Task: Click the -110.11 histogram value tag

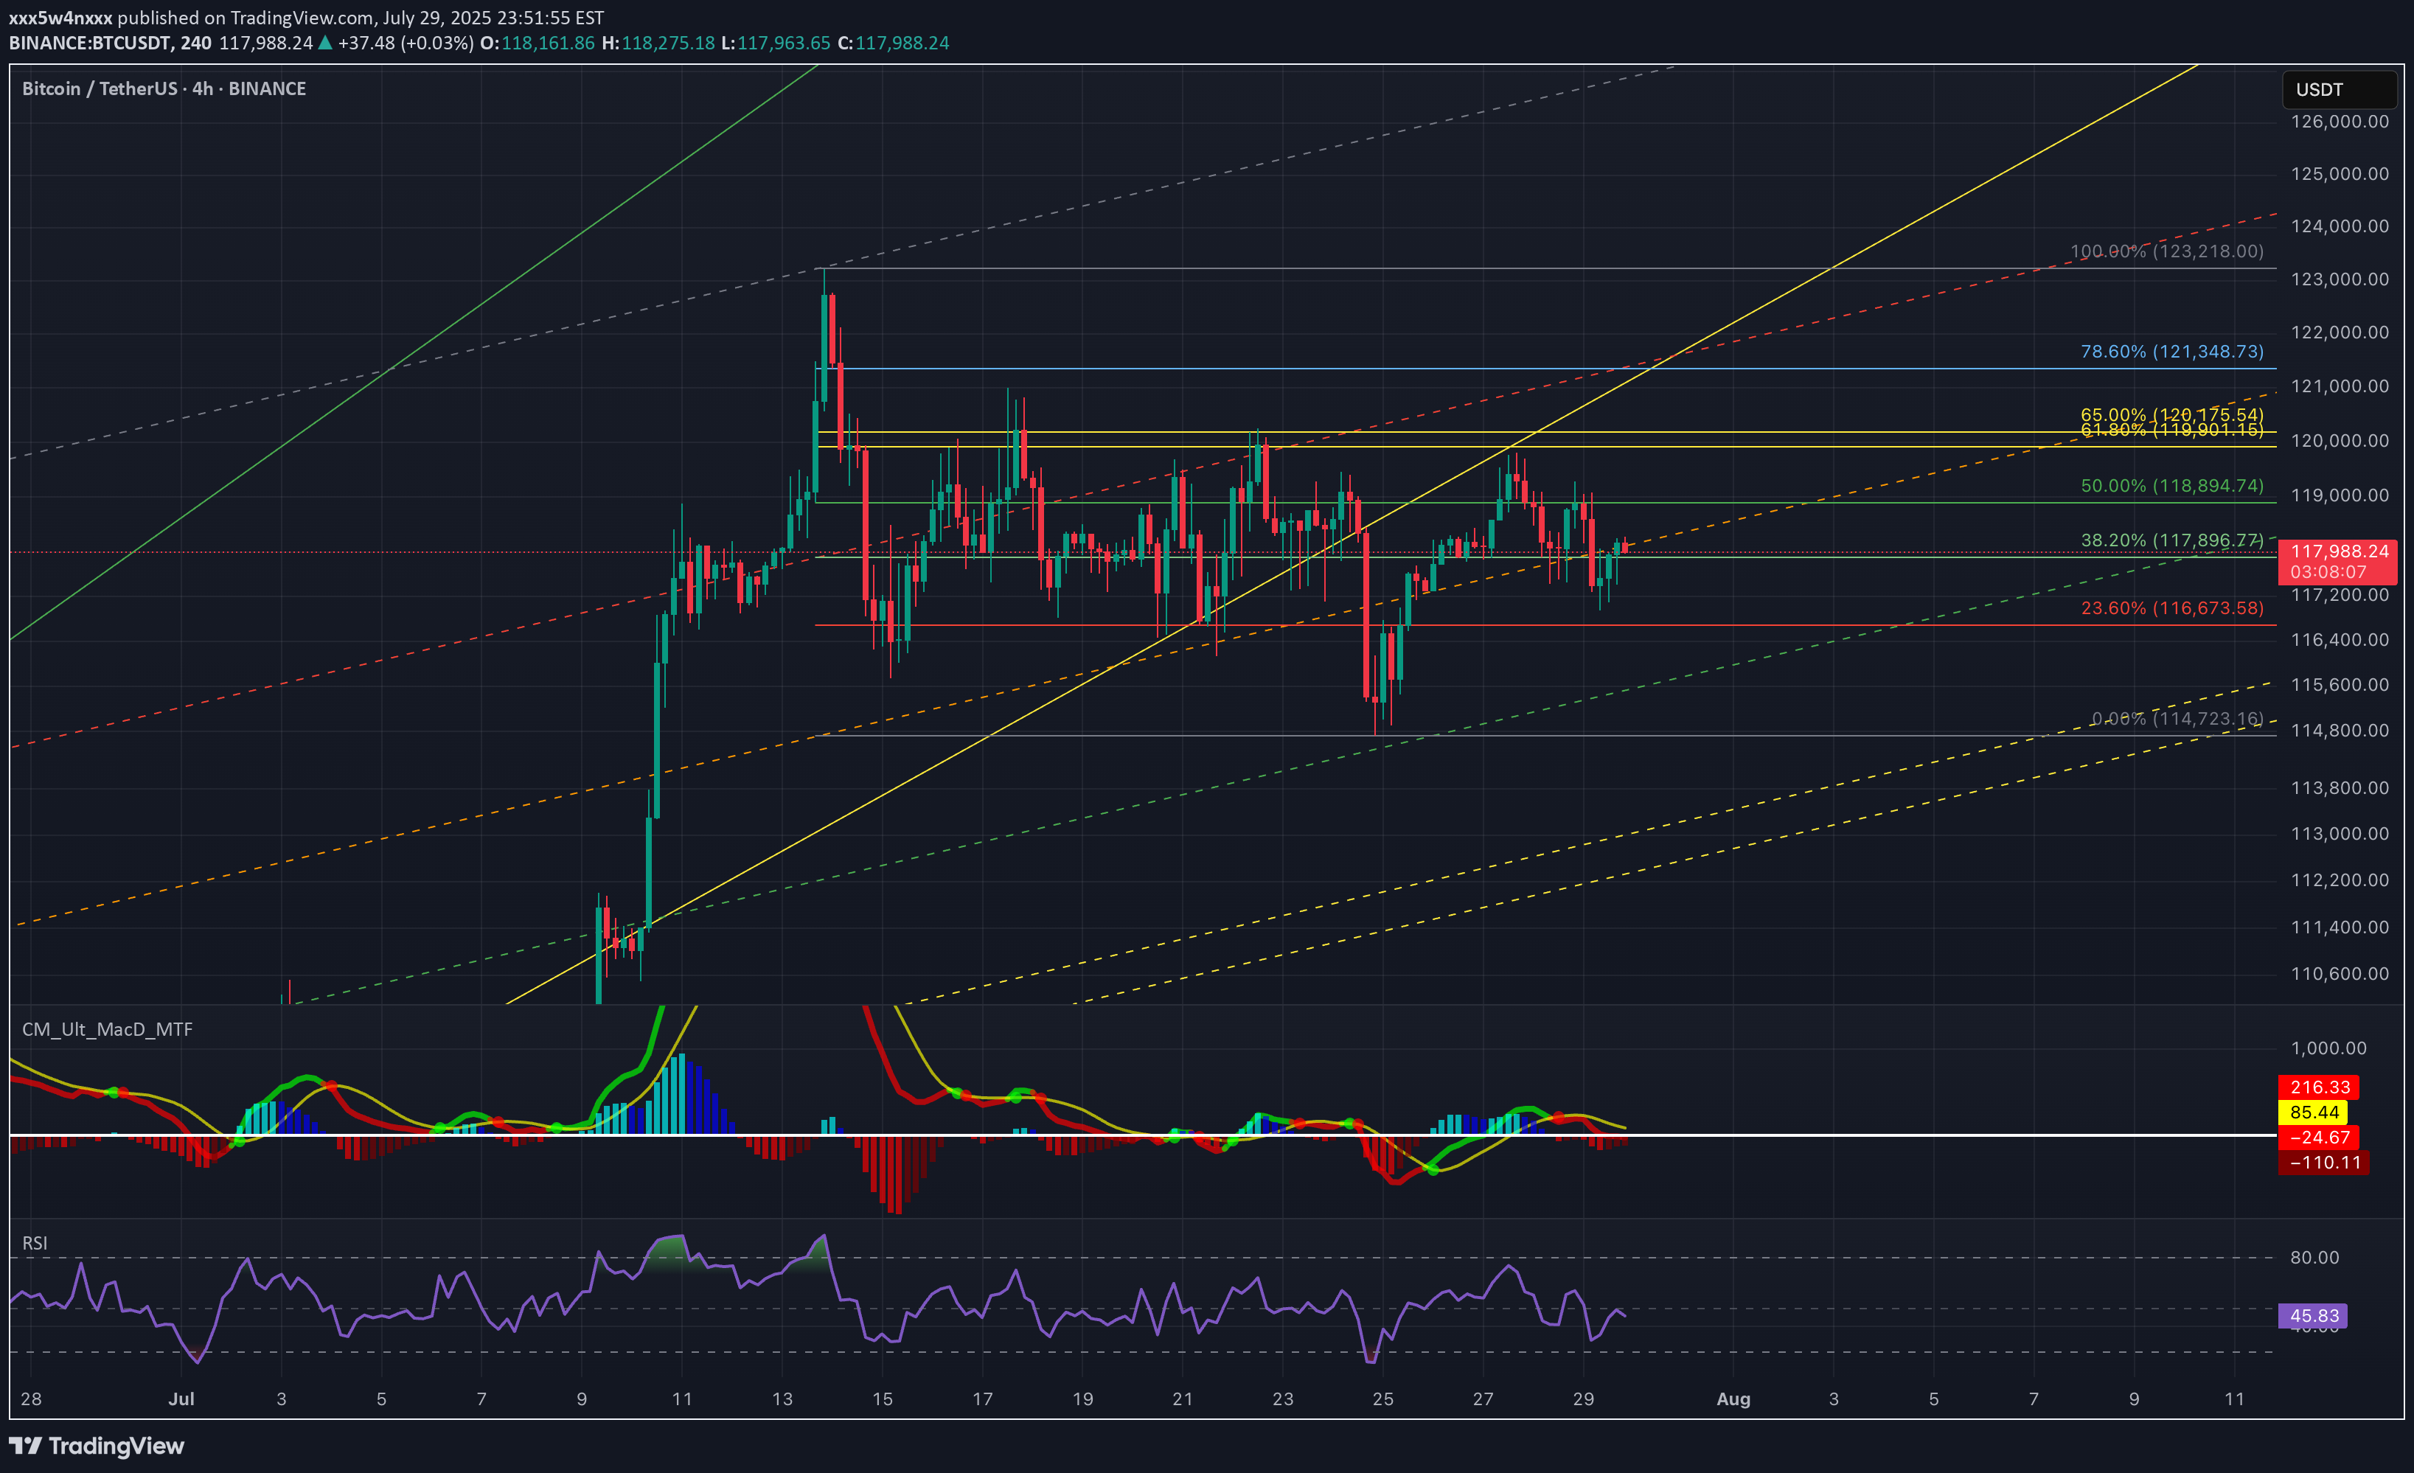Action: tap(2324, 1163)
